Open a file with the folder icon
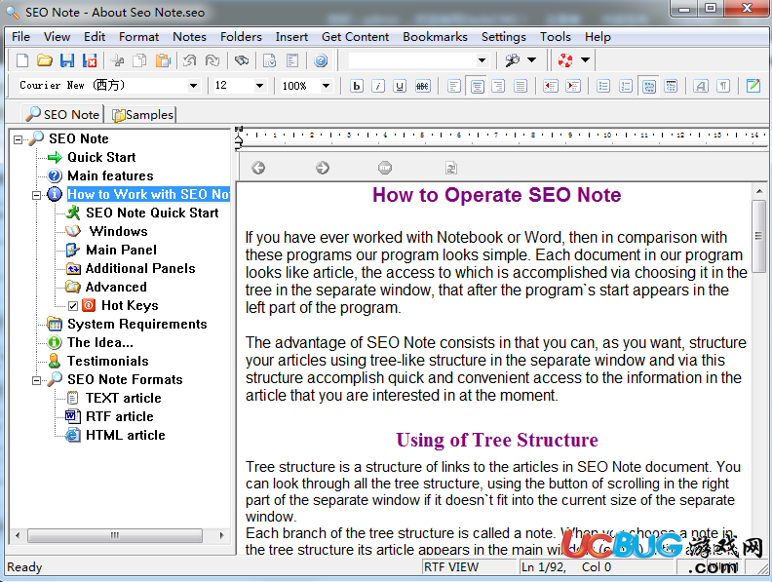 click(44, 60)
